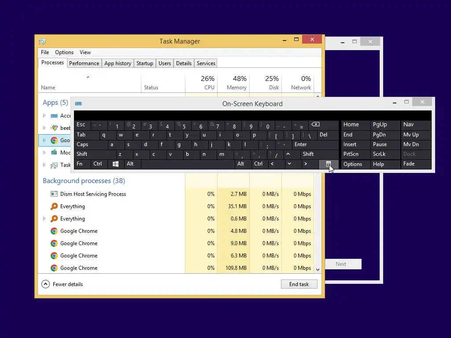Toggle the right Shift key
This screenshot has height=338, width=451.
[x=319, y=154]
